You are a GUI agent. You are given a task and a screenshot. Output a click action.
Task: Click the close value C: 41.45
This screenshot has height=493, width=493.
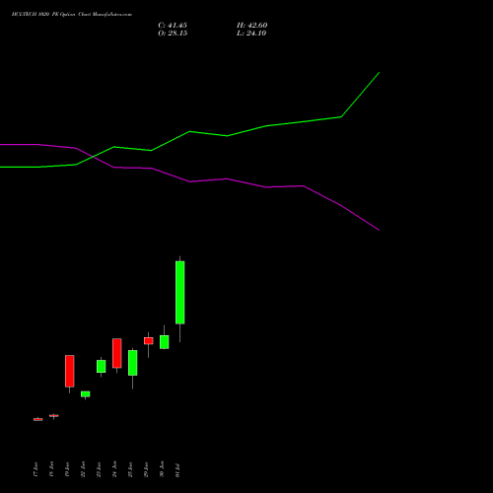173,26
